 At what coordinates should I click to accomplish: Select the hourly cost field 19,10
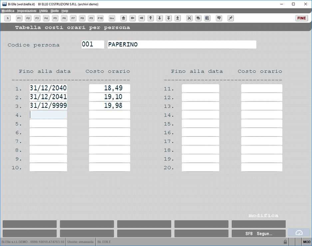(x=110, y=97)
